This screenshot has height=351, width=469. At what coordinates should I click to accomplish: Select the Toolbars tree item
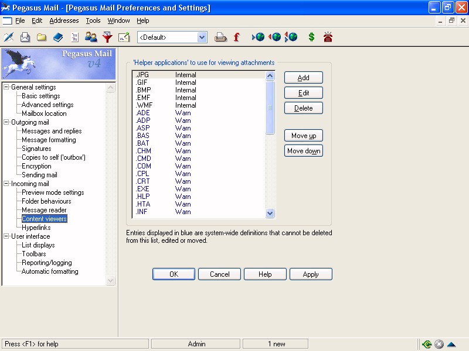(x=34, y=254)
